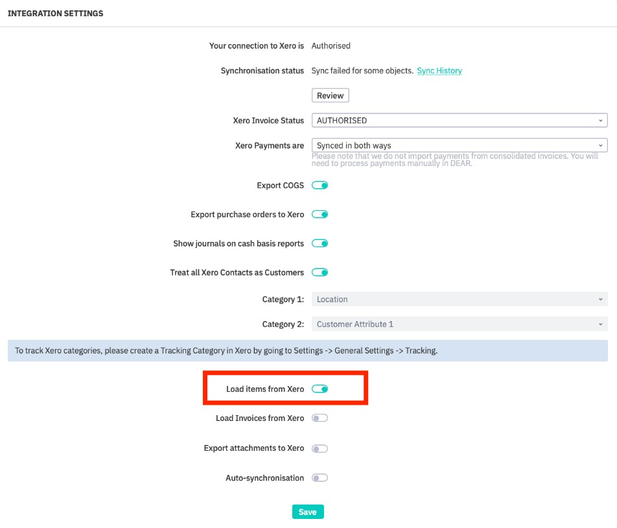Click the 'Xero Payments are' label
This screenshot has width=617, height=528.
pyautogui.click(x=270, y=146)
